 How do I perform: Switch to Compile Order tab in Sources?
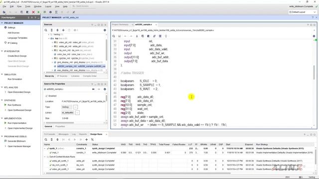click(x=90, y=76)
